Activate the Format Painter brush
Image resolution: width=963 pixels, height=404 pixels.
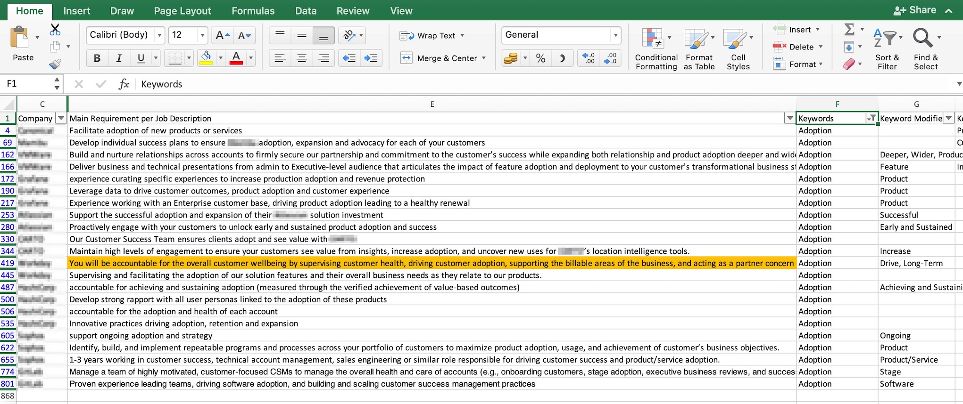[55, 64]
